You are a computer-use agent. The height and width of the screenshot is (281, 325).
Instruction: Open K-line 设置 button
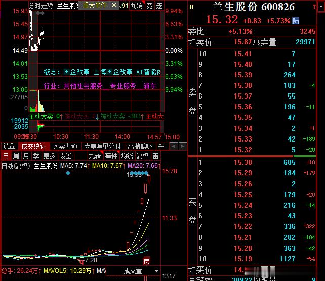pos(65,156)
